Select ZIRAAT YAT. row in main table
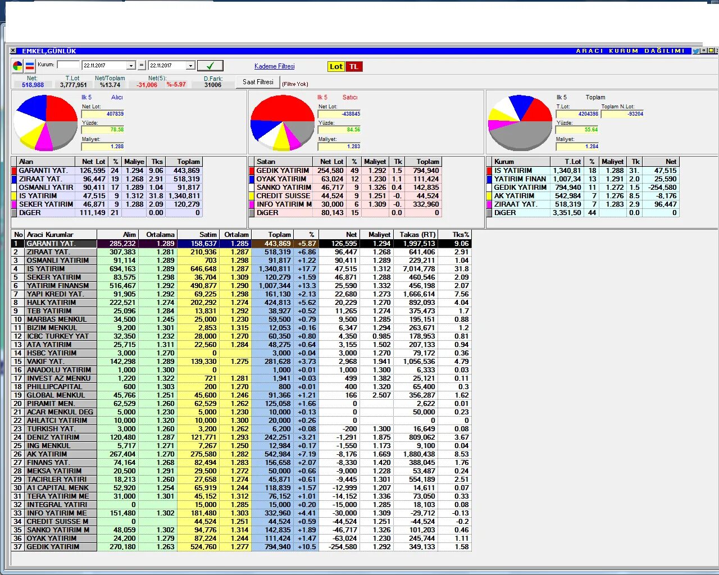 (x=242, y=252)
